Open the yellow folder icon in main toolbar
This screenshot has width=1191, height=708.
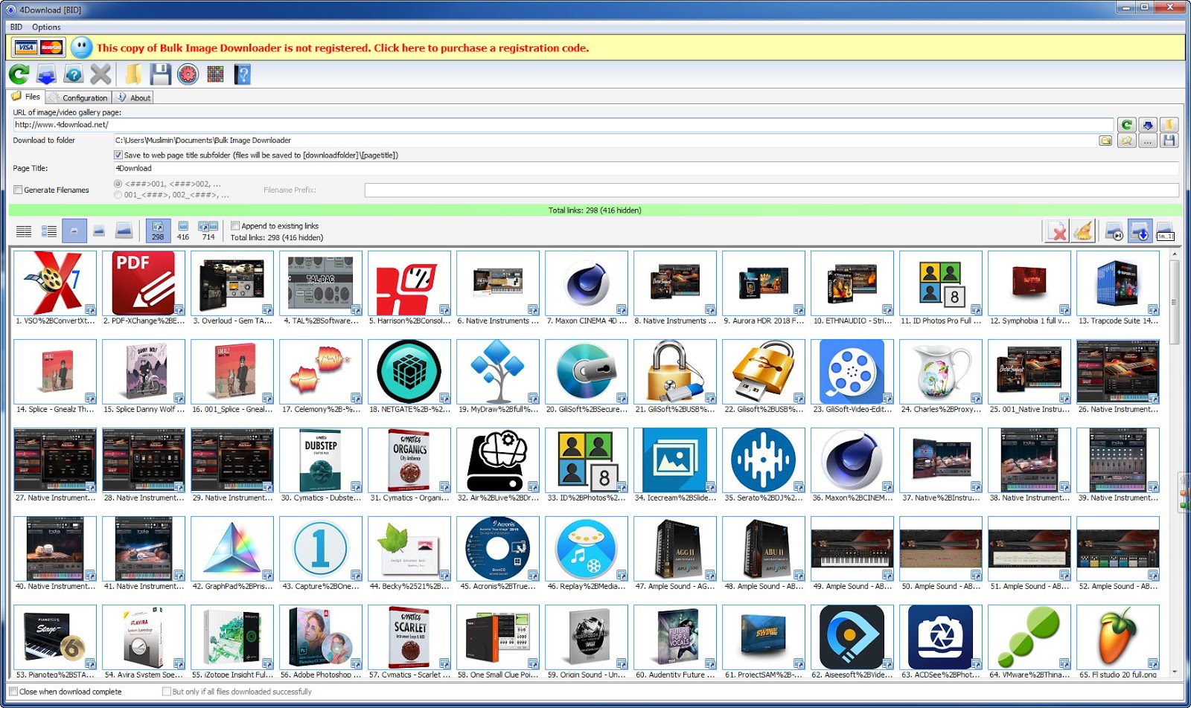coord(133,74)
